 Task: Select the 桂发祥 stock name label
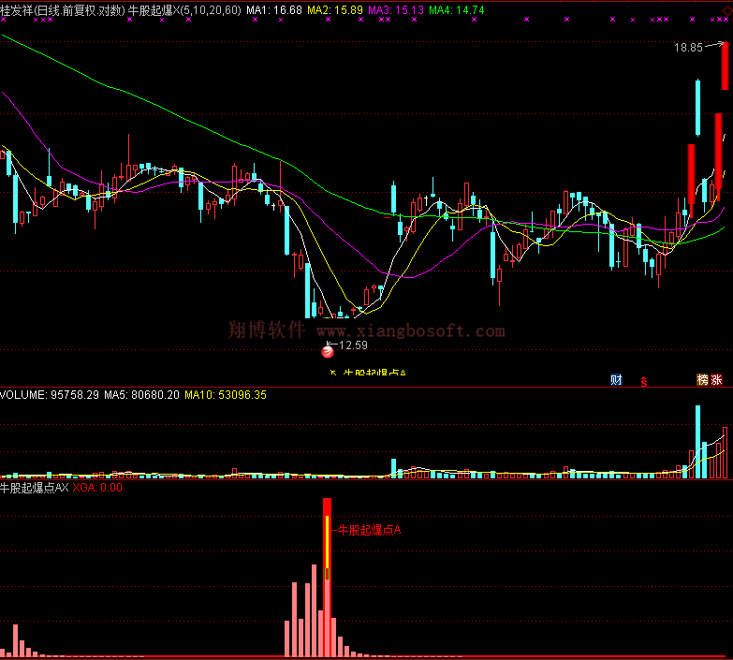(17, 8)
